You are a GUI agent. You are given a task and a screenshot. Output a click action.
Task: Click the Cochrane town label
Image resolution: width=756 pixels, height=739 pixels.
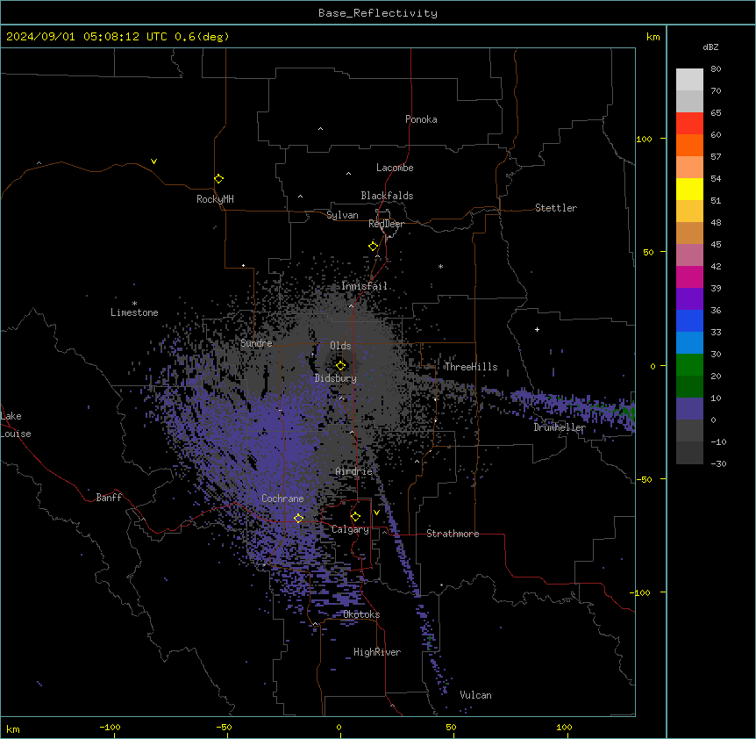pyautogui.click(x=282, y=499)
